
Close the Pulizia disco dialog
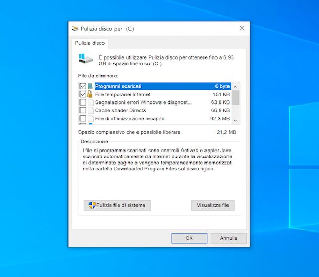242,28
